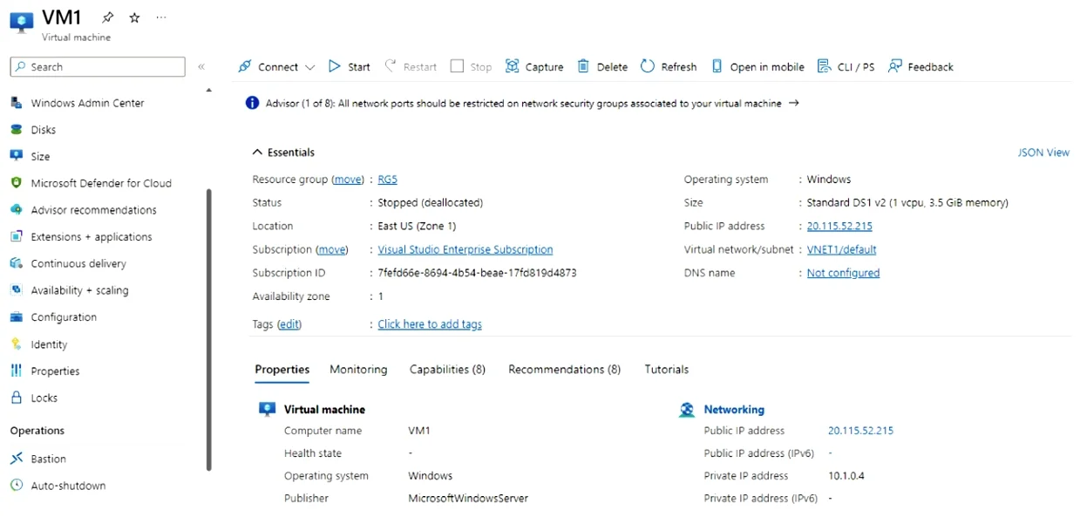Open JSON View
Image resolution: width=1080 pixels, height=517 pixels.
coord(1043,153)
